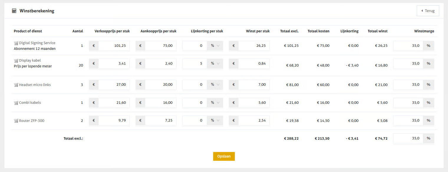Open the Display kabel product link
The height and width of the screenshot is (172, 448).
coord(30,60)
